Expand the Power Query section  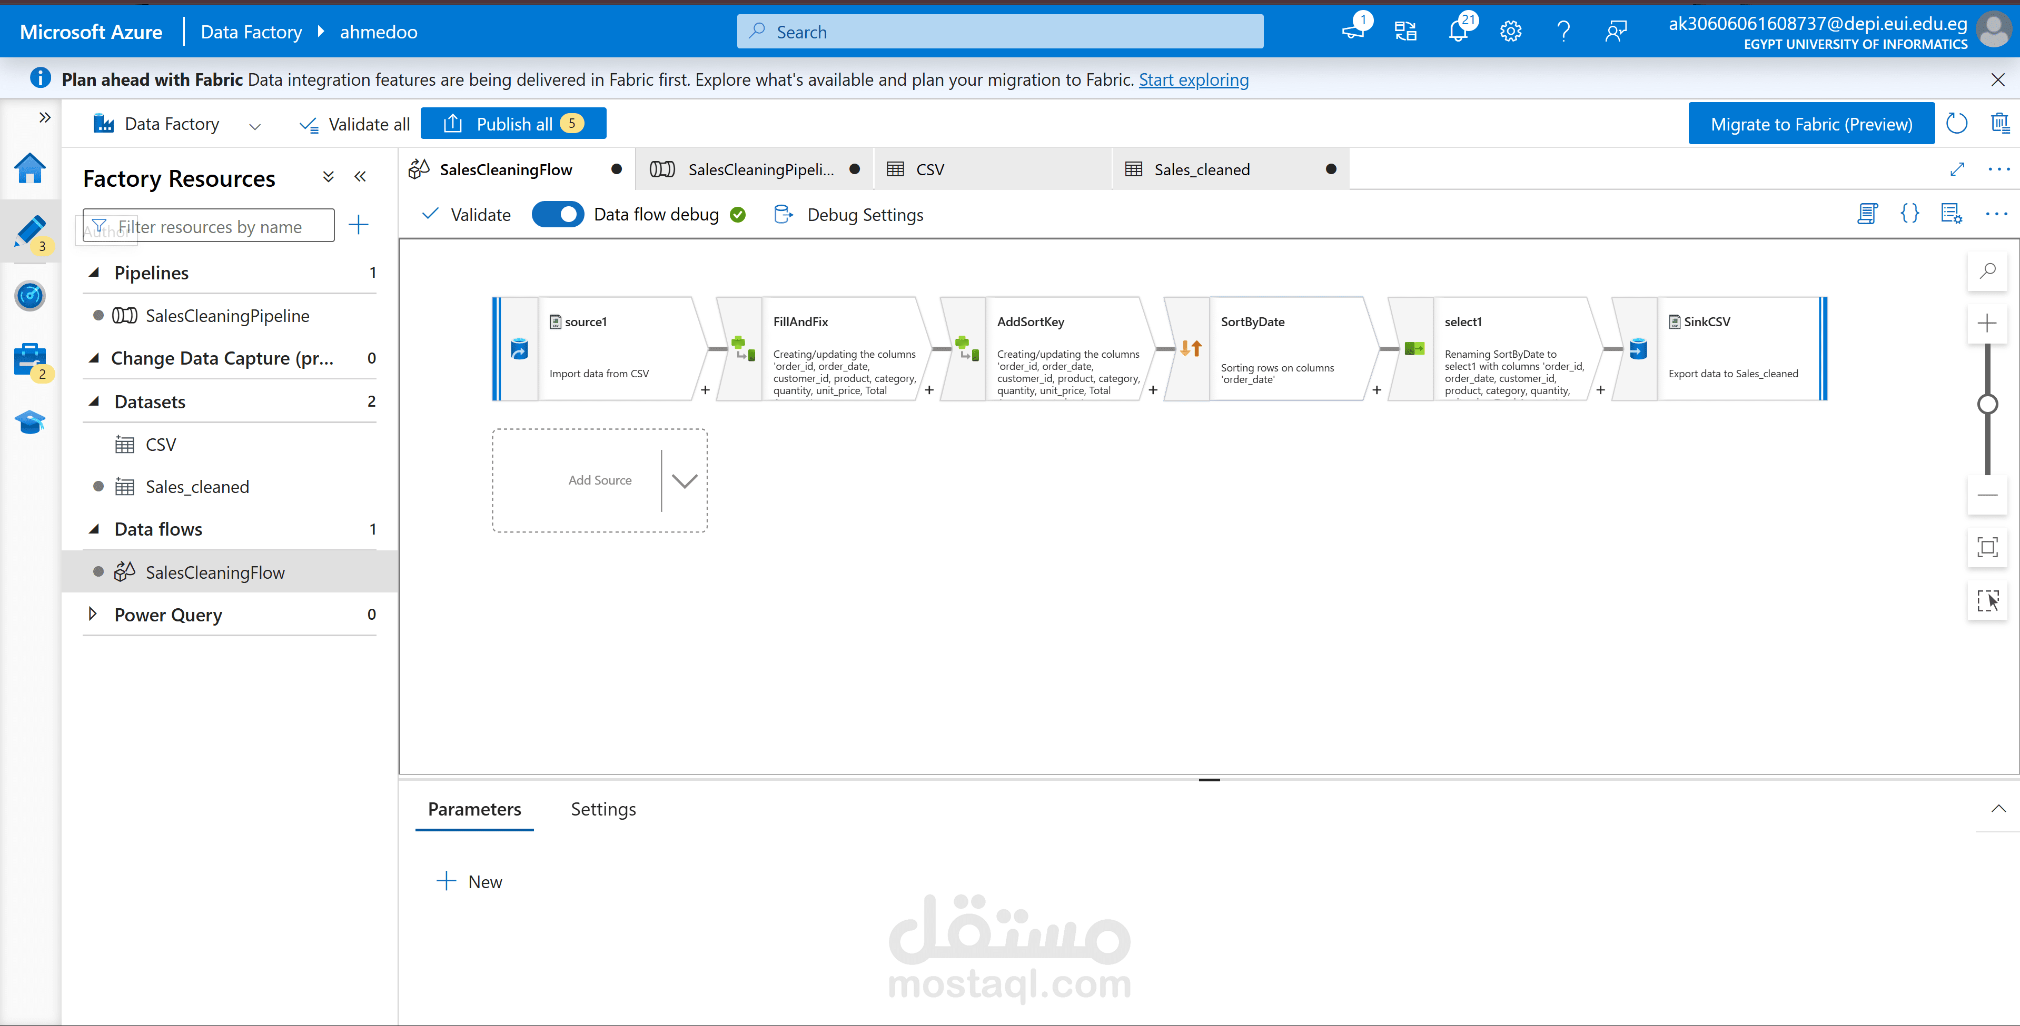tap(93, 615)
